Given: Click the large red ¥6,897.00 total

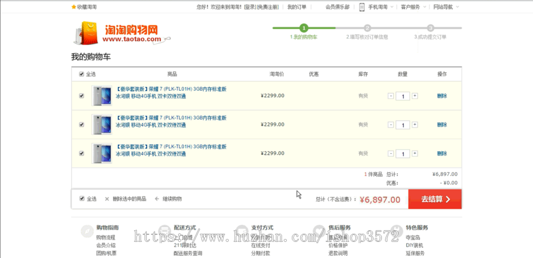Looking at the screenshot, I should (x=380, y=200).
